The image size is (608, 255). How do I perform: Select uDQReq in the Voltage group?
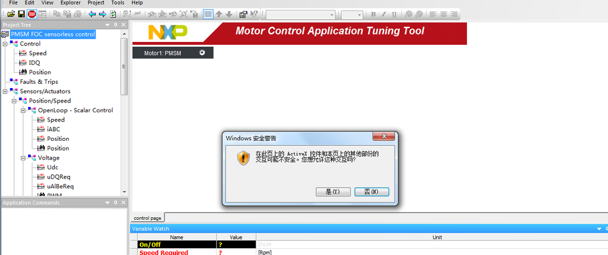pyautogui.click(x=58, y=177)
